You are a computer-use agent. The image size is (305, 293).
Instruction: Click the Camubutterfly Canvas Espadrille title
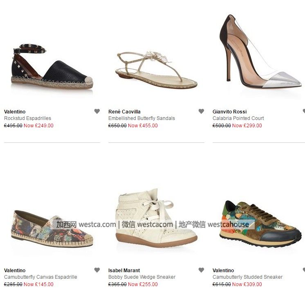click(40, 277)
